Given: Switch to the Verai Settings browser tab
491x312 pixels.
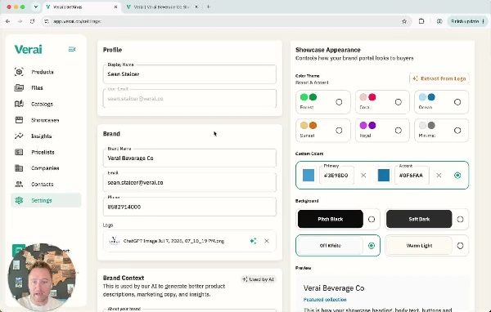Looking at the screenshot, I should point(81,7).
